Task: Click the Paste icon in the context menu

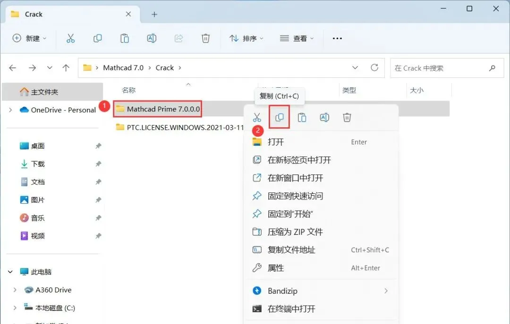Action: pos(302,117)
